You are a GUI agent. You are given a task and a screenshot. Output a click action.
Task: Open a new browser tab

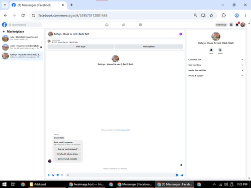(x=71, y=5)
